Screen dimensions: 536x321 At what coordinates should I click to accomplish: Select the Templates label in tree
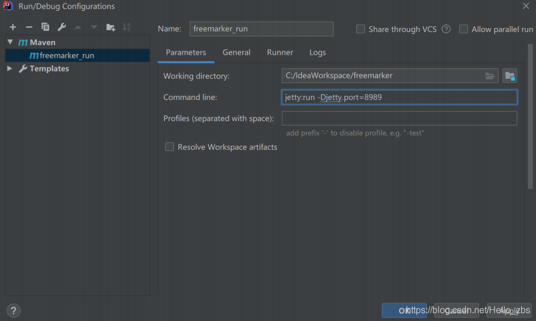tap(49, 69)
